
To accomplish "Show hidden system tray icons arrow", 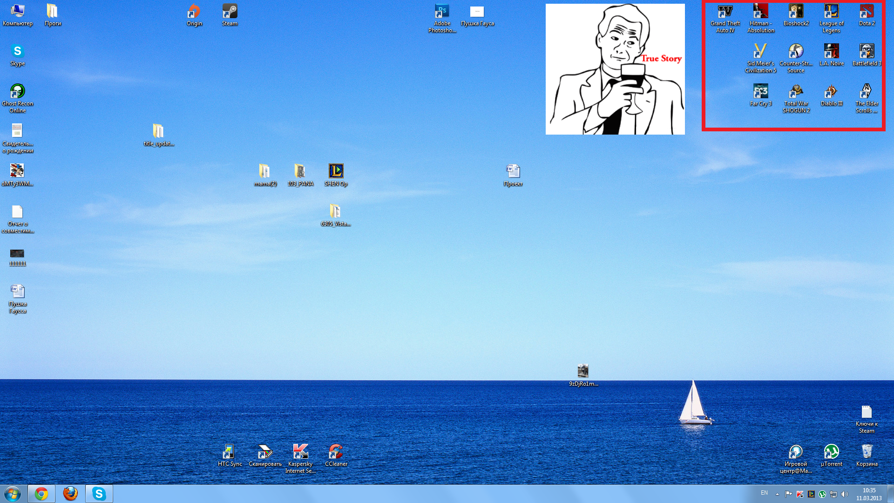I will point(777,494).
